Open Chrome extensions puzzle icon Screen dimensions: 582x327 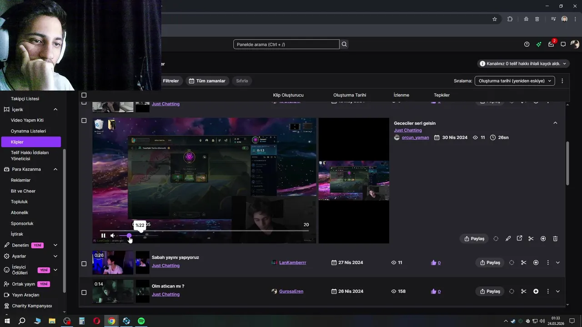pyautogui.click(x=510, y=19)
